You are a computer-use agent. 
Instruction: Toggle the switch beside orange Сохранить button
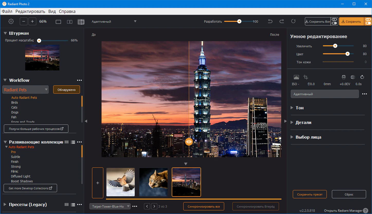click(368, 21)
